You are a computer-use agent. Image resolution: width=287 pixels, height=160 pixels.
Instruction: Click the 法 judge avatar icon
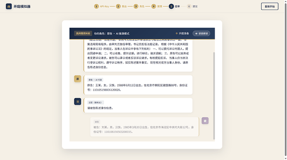[78, 101]
